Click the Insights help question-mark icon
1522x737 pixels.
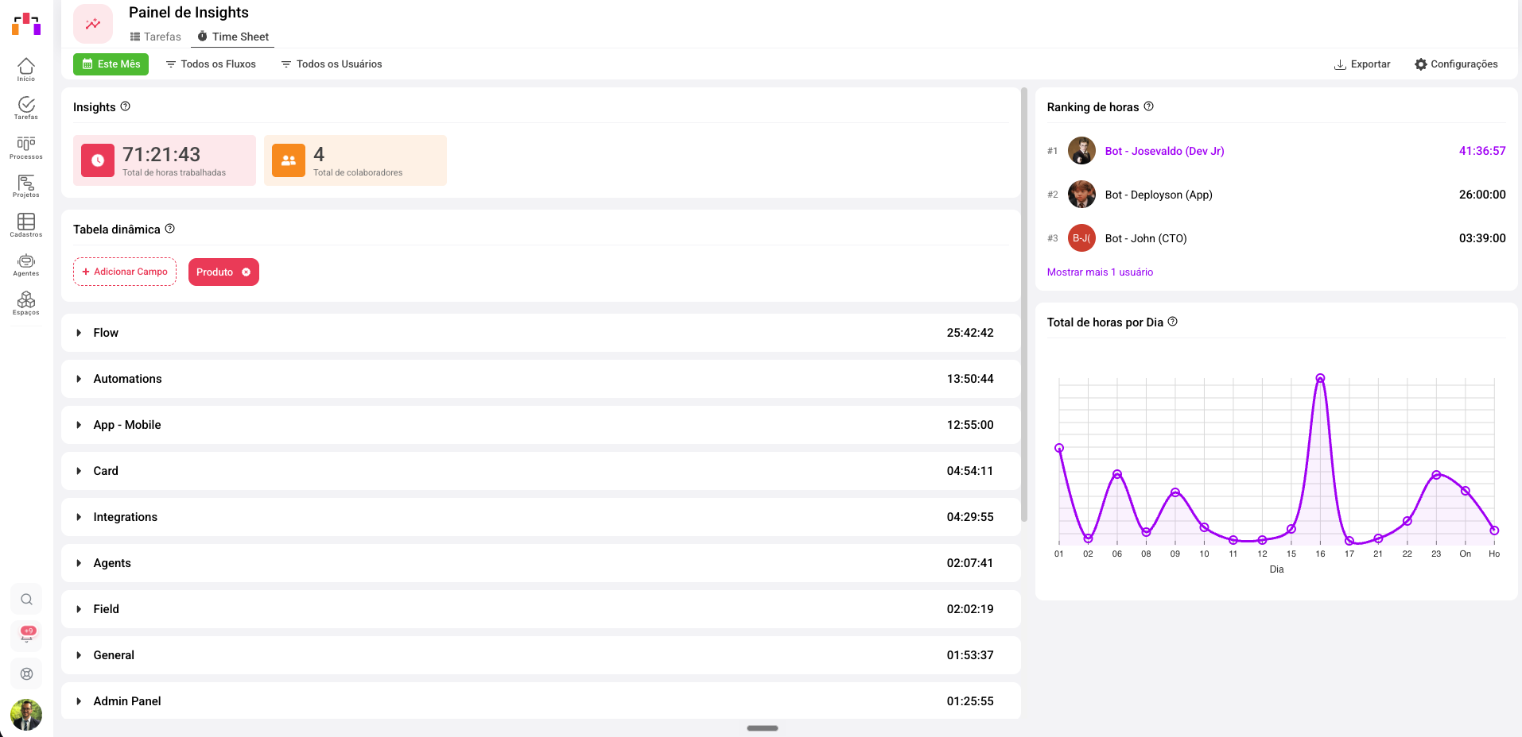(125, 106)
